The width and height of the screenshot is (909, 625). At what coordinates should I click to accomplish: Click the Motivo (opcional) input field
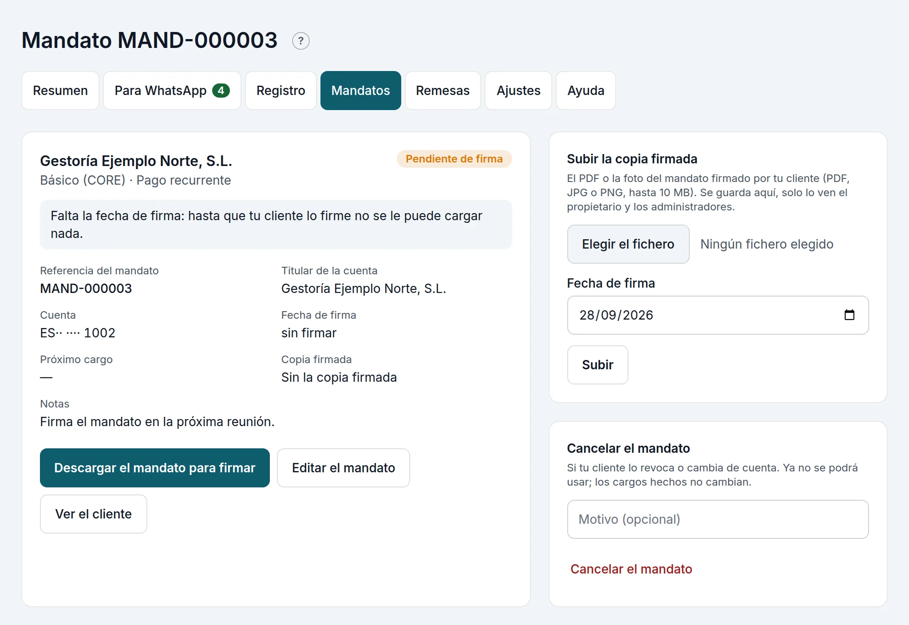(x=718, y=519)
